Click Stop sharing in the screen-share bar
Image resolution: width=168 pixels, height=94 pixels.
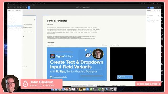tap(91, 85)
